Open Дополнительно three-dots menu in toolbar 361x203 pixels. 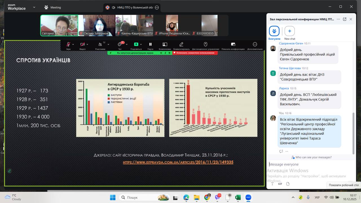tap(255, 45)
